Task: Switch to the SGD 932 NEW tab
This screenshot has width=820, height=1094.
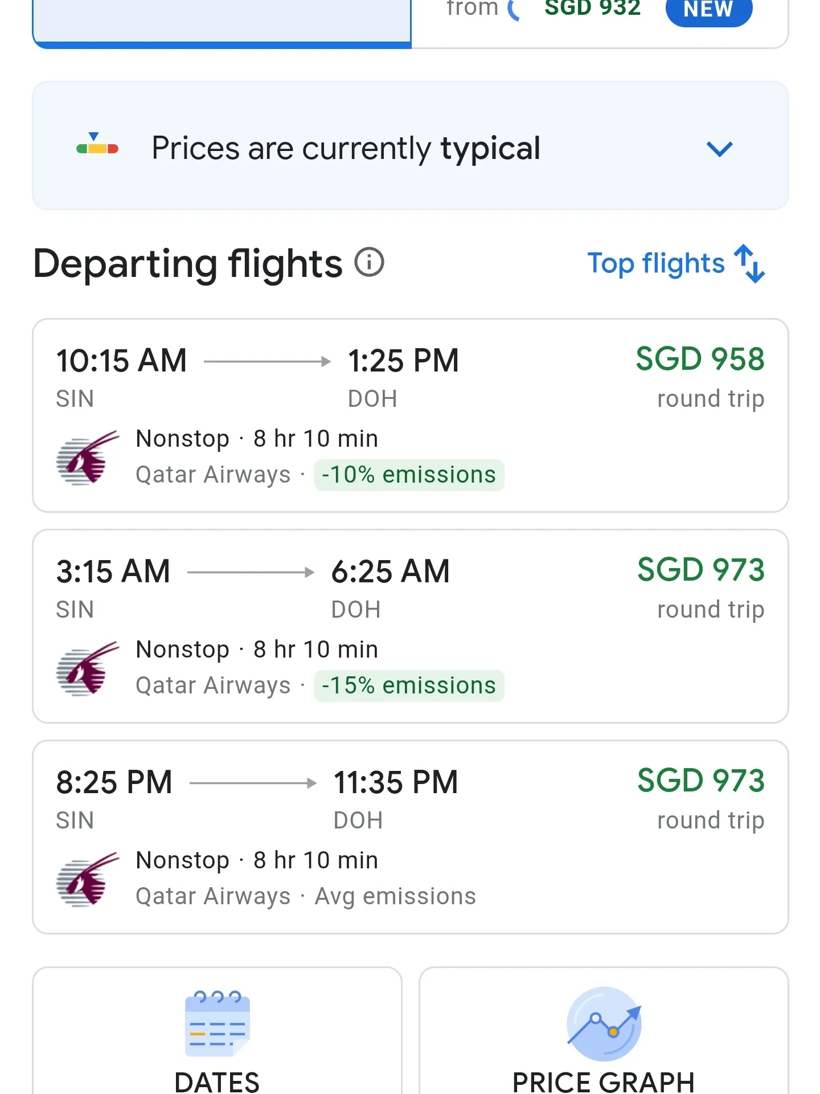Action: pos(600,23)
